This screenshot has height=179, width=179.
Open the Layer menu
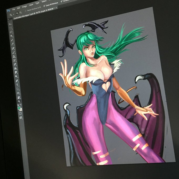tap(31, 5)
